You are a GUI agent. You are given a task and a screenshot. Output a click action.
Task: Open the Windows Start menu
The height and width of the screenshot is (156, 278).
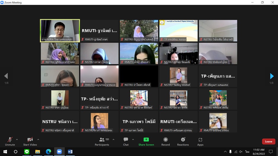(5, 152)
